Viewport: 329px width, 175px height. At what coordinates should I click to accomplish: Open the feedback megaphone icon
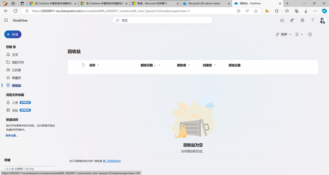[282, 20]
